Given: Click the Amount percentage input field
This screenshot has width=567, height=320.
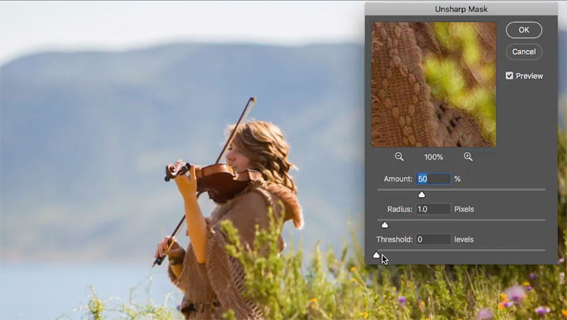Looking at the screenshot, I should (434, 179).
